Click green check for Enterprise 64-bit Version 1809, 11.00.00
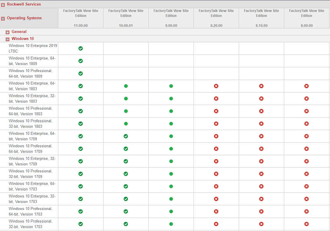Screen dimensions: 330x231 pos(81,61)
